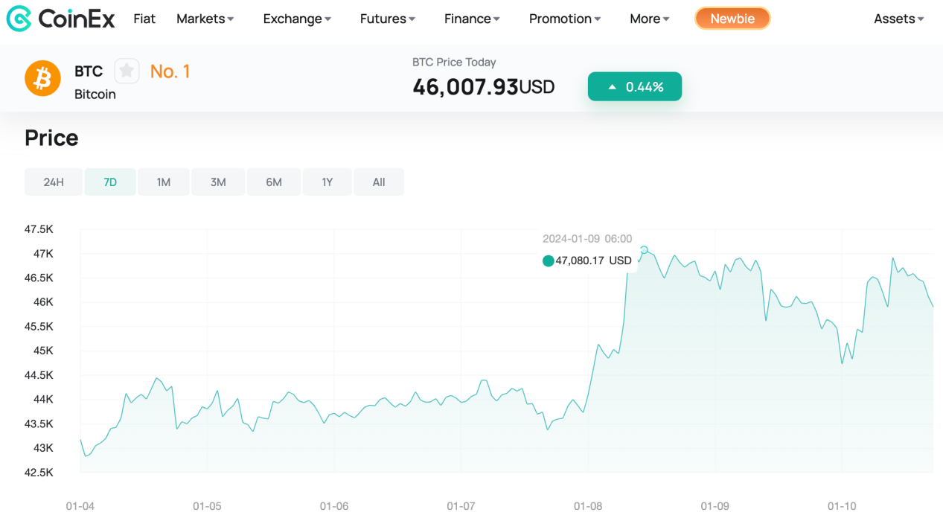Click the CoinEx logo icon

pyautogui.click(x=19, y=19)
